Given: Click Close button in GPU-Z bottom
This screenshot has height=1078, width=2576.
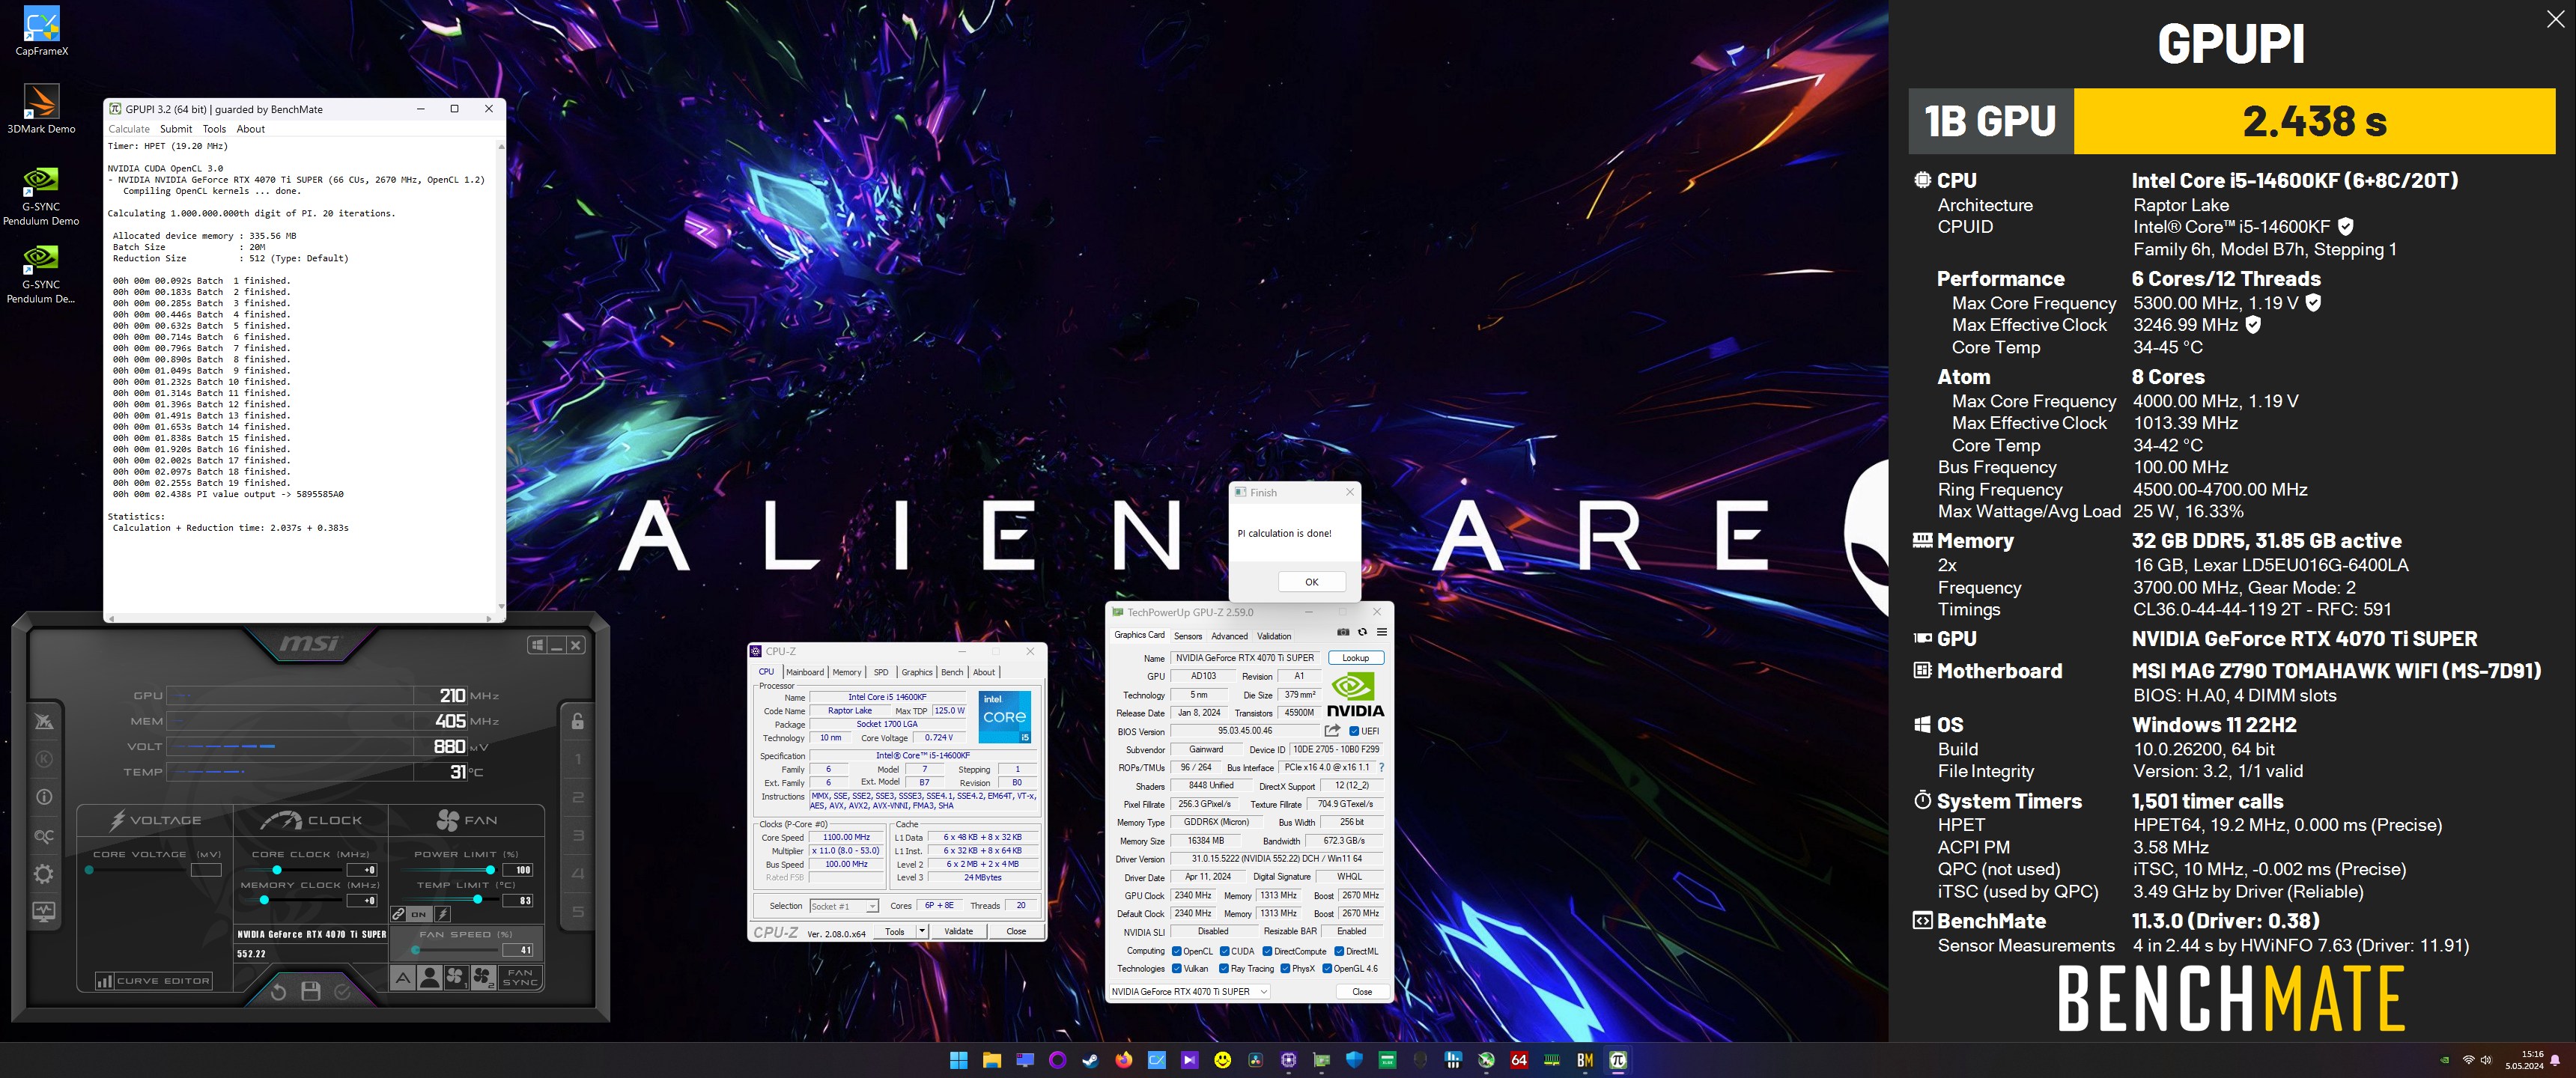Looking at the screenshot, I should pyautogui.click(x=1362, y=992).
